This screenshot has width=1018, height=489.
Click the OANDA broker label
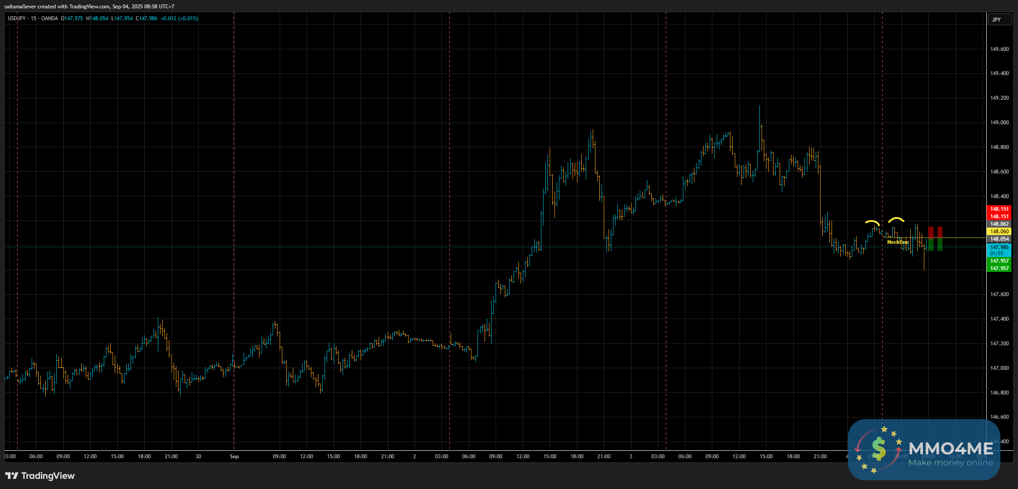tap(50, 18)
